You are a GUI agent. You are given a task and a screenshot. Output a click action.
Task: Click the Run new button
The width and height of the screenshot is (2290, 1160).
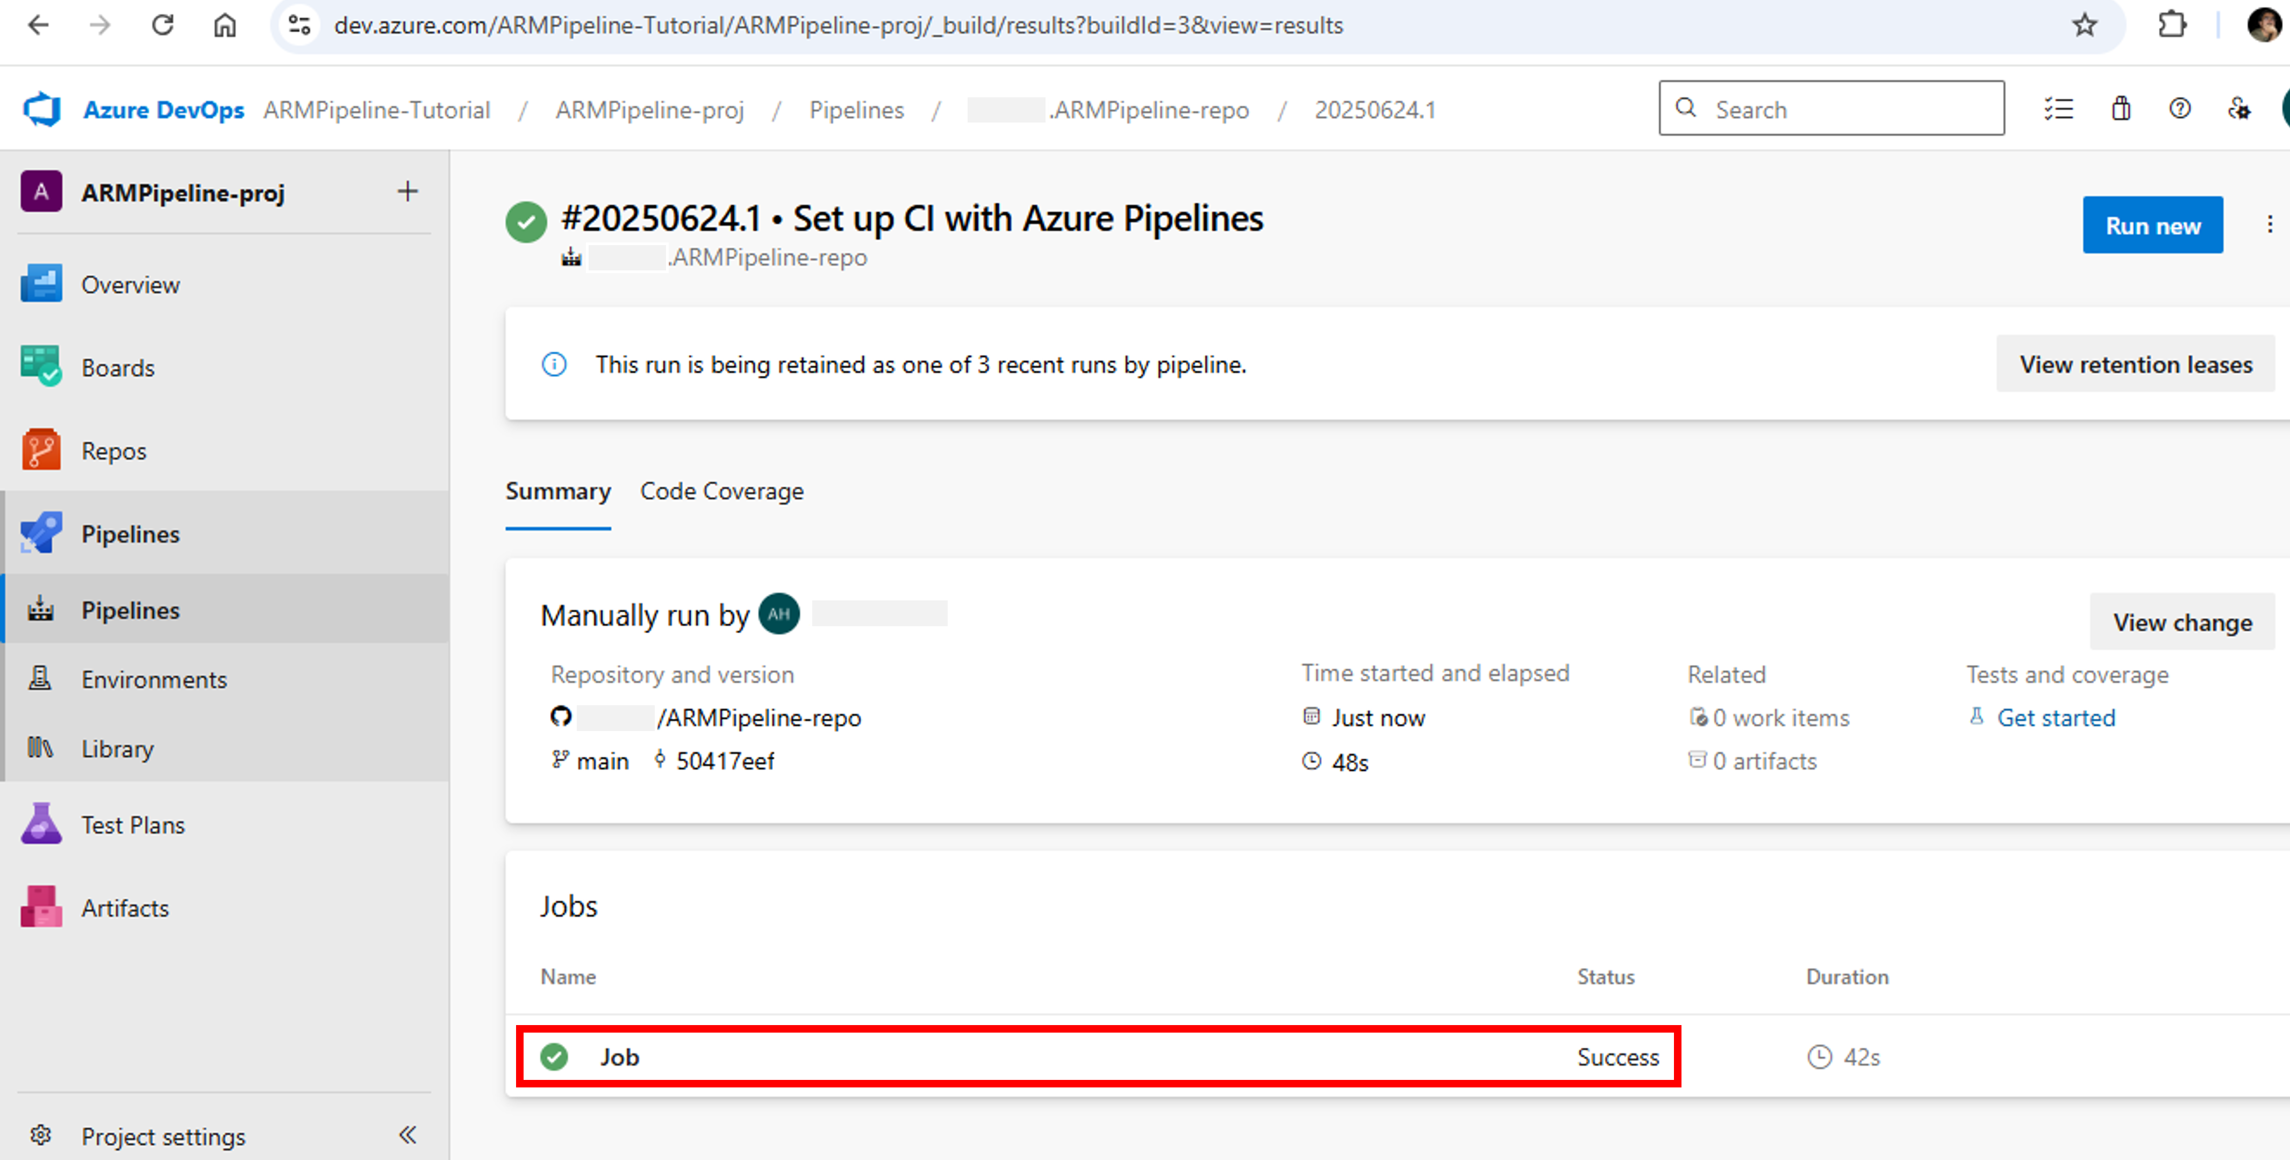click(x=2152, y=225)
